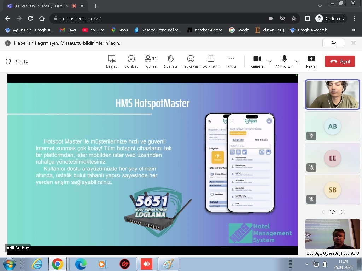Leave the meeting with Ayrıl
The width and height of the screenshot is (362, 271).
(340, 61)
